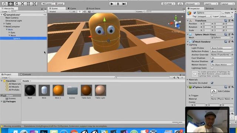Select the Rect transform tool
This screenshot has height=133, width=237.
click(28, 4)
